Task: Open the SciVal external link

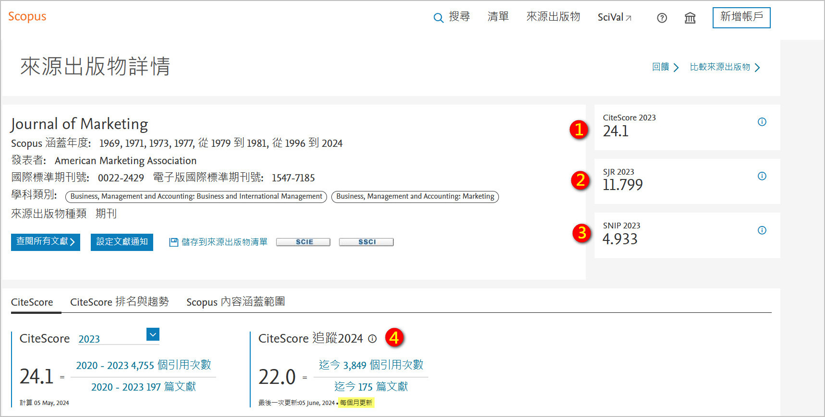Action: pos(615,17)
